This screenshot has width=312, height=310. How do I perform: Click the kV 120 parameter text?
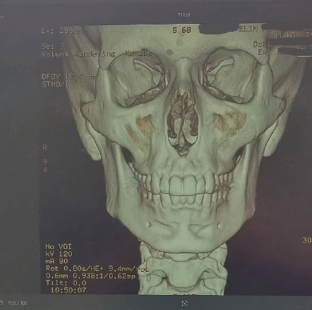59,254
